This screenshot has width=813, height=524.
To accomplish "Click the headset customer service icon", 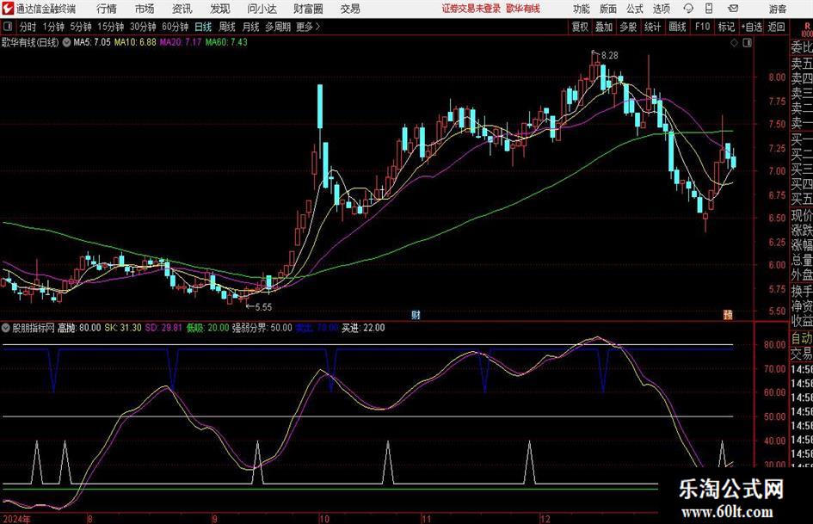I will [x=688, y=9].
